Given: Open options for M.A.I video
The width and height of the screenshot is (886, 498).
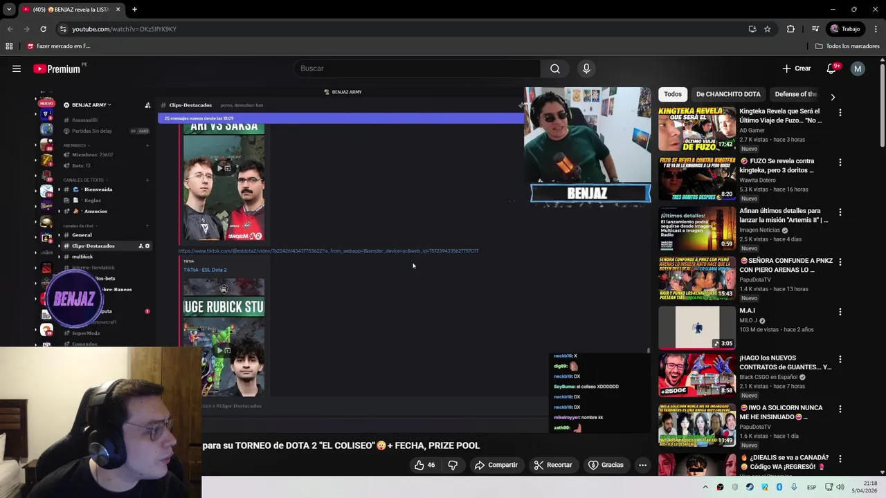Looking at the screenshot, I should pos(840,311).
